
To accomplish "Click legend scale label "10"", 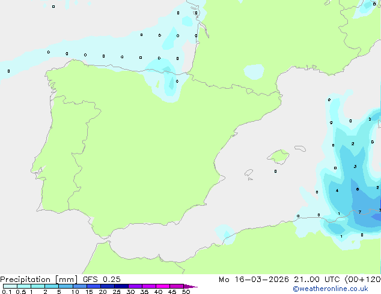I will pos(75,292).
